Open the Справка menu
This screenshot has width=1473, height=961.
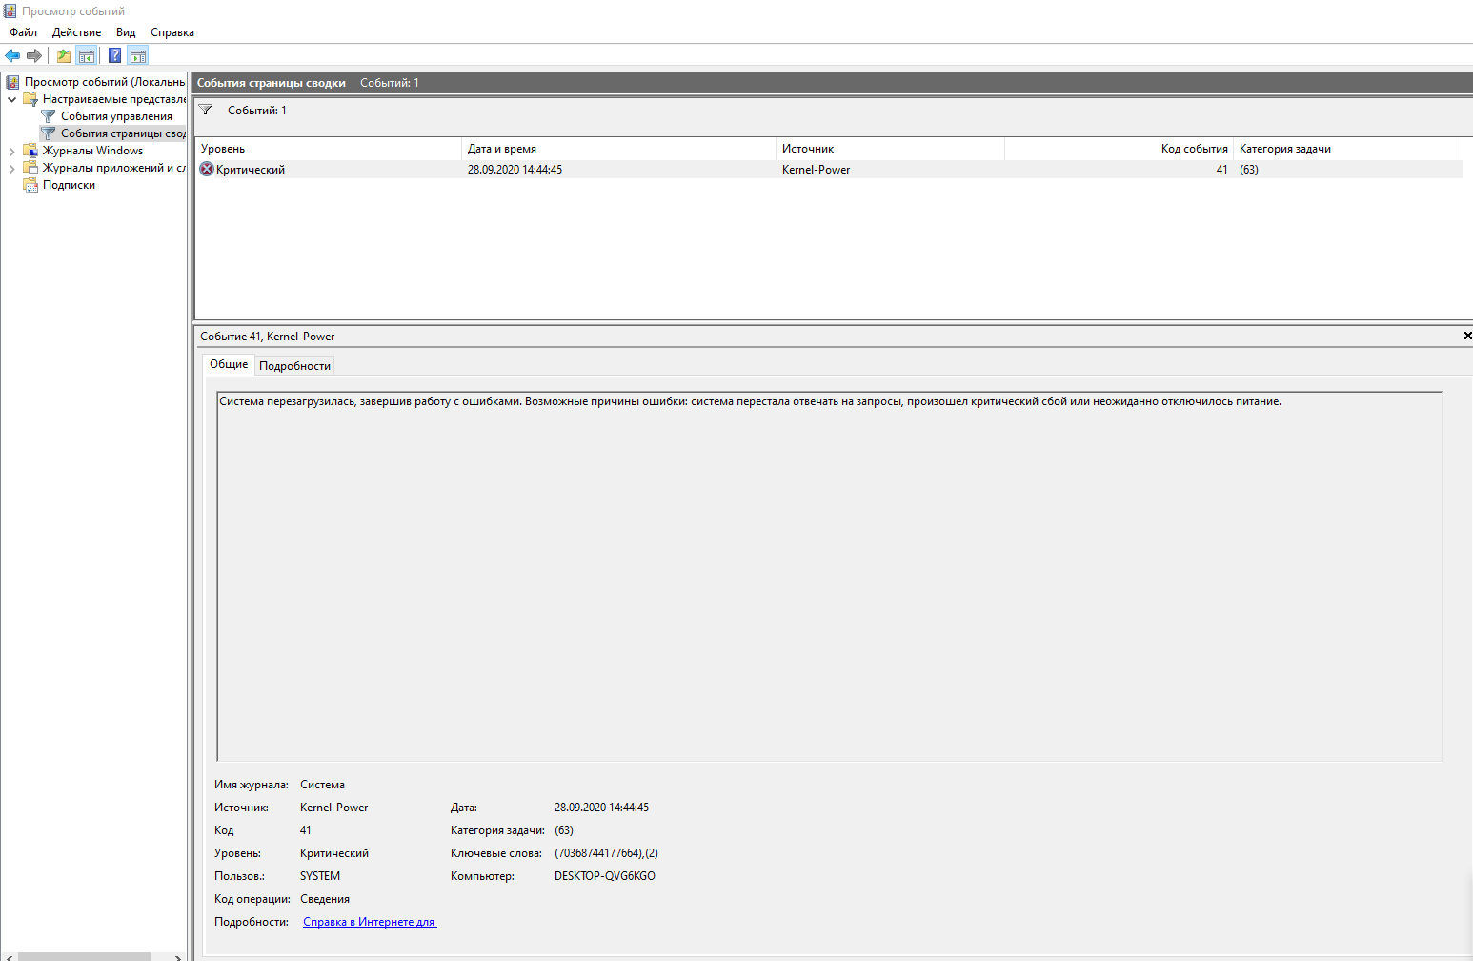click(172, 32)
